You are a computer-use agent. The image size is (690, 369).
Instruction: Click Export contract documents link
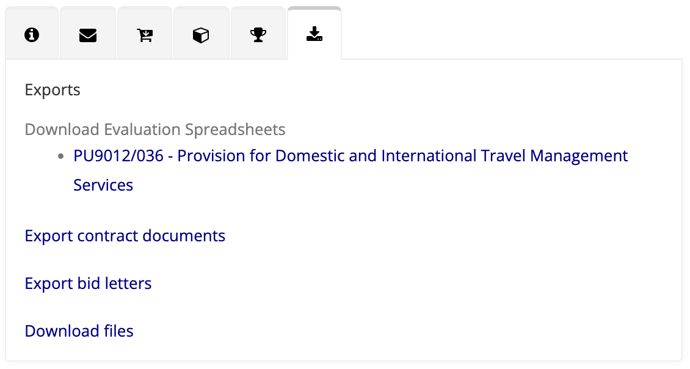pos(125,236)
